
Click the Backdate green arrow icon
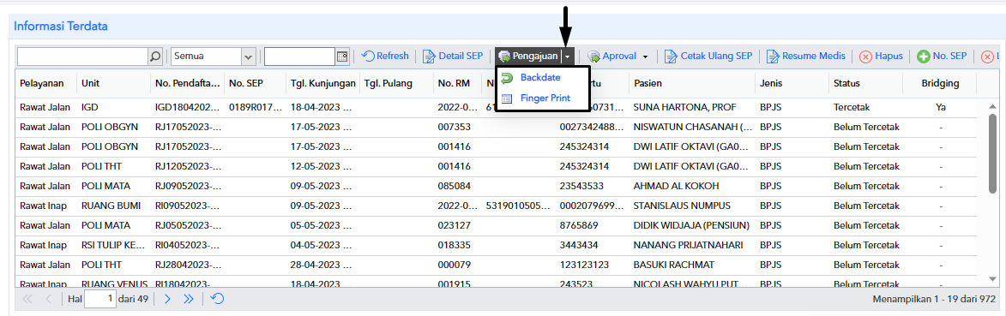pos(507,78)
